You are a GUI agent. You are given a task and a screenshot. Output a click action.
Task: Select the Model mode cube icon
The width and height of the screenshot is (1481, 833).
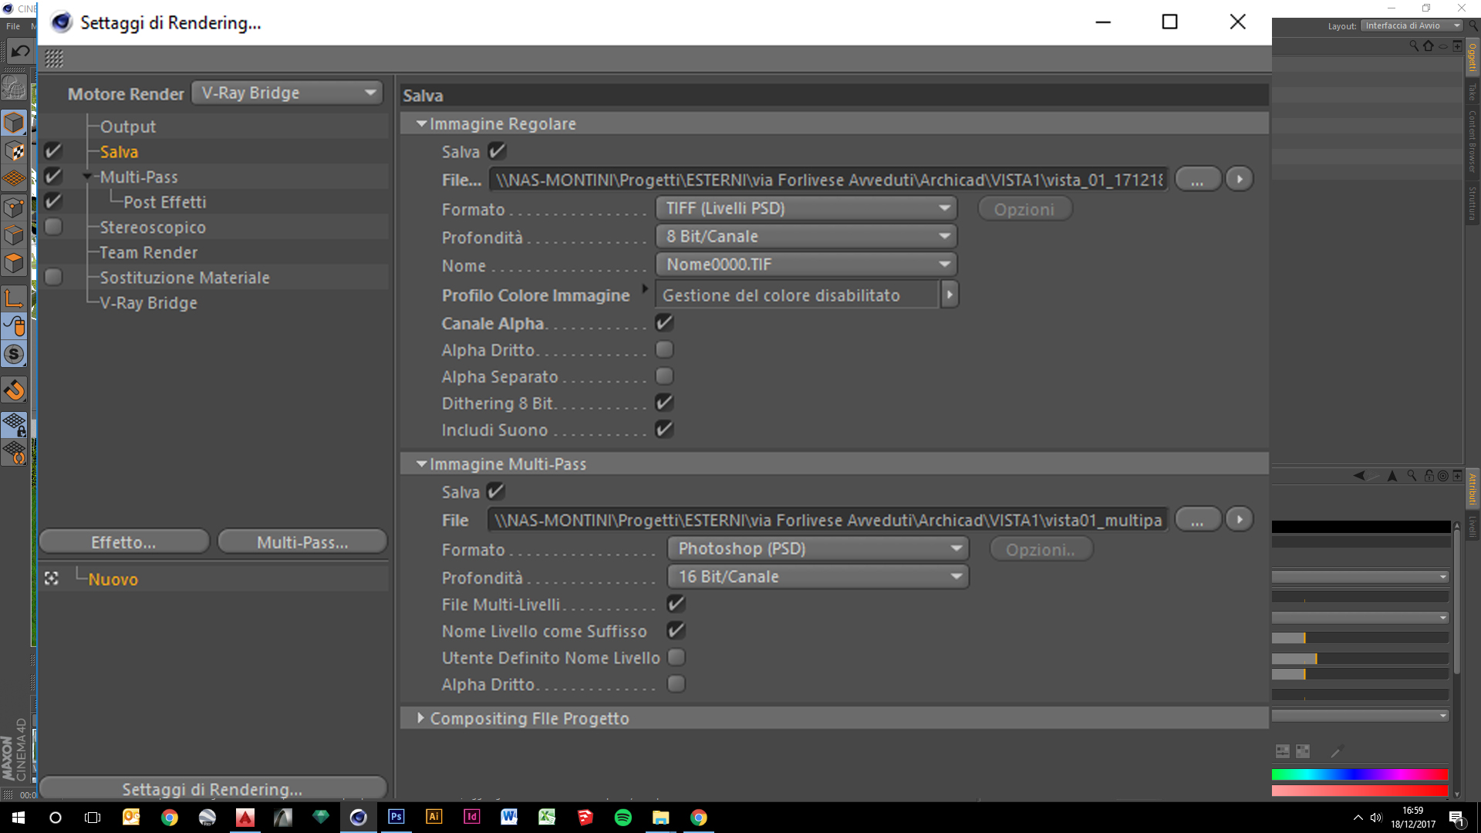click(x=14, y=123)
